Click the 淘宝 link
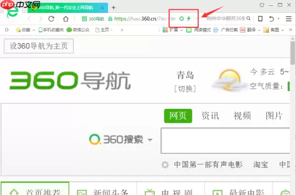This screenshot has width=296, height=195. pos(260,164)
